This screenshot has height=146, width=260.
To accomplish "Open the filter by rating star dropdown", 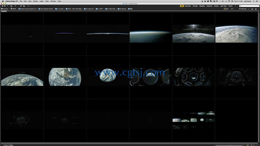I will 232,9.
